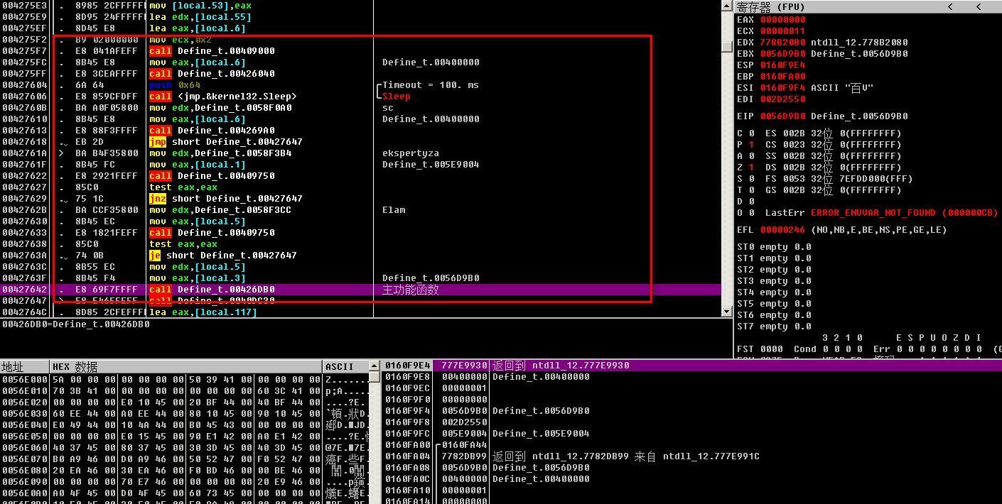Screen dimensions: 1002x504
Task: Select the EIP register value 0056D9B0
Action: [x=782, y=116]
